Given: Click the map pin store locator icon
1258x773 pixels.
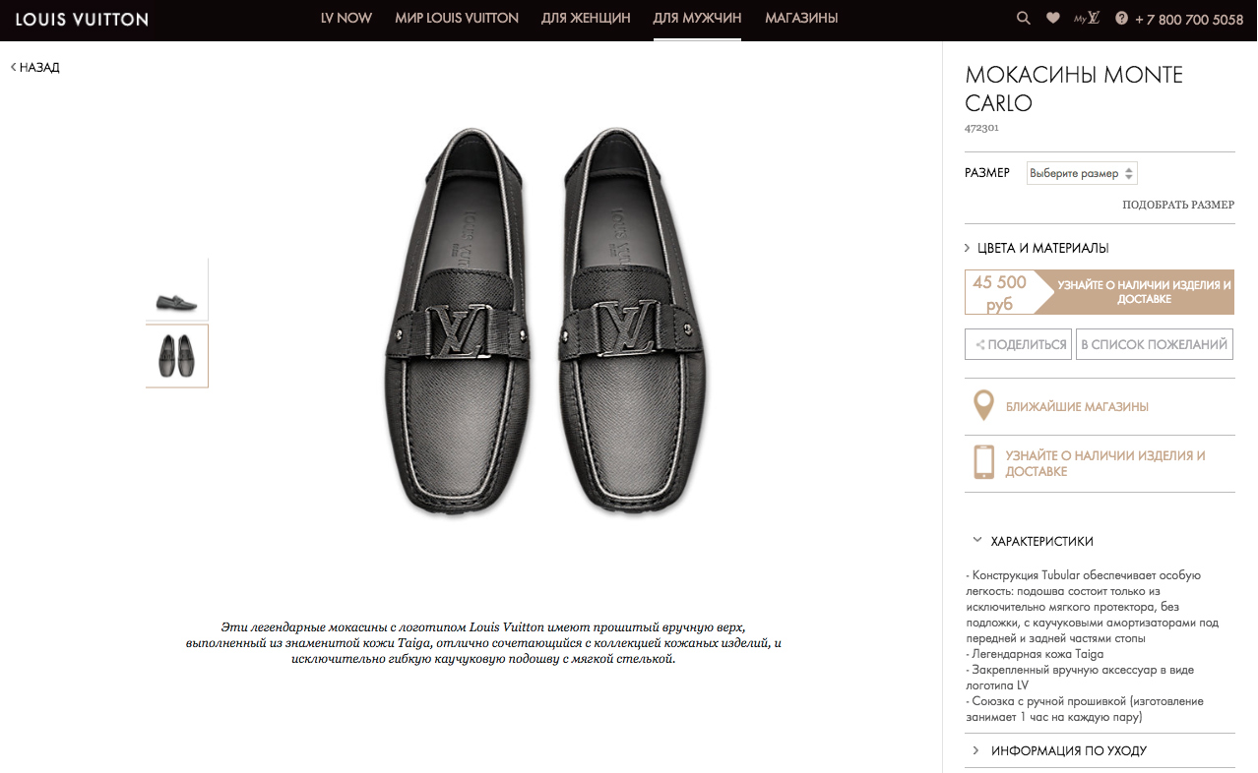Looking at the screenshot, I should coord(982,406).
